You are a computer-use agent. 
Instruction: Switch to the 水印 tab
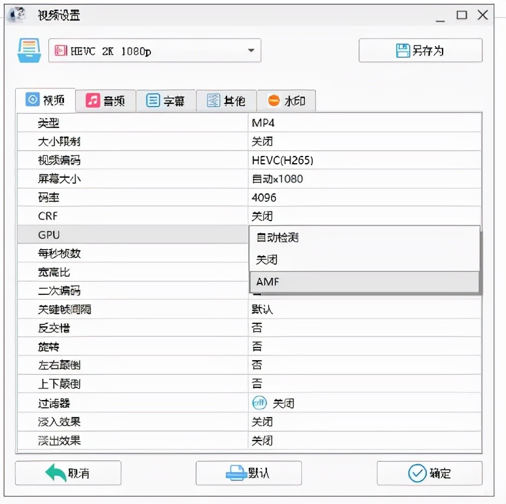(x=286, y=101)
